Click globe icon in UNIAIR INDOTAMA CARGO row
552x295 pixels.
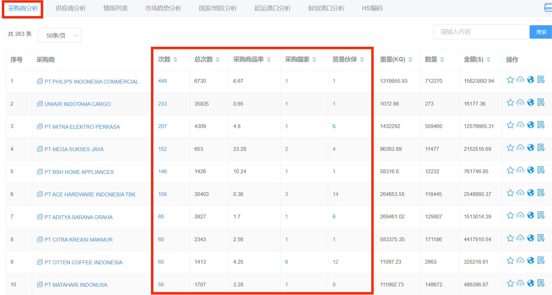coord(531,102)
